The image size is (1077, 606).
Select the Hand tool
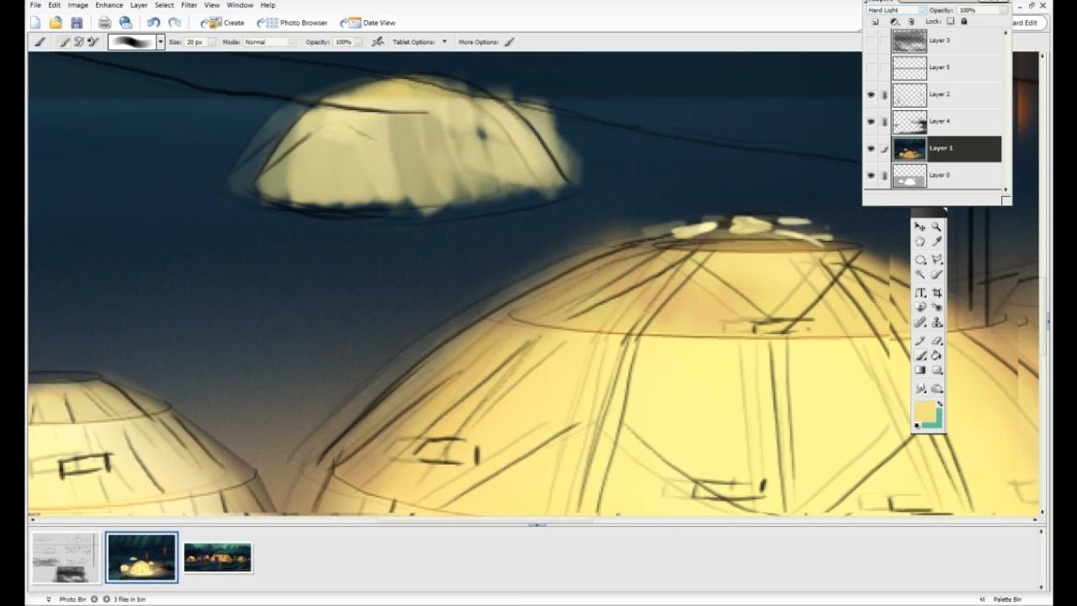(920, 241)
